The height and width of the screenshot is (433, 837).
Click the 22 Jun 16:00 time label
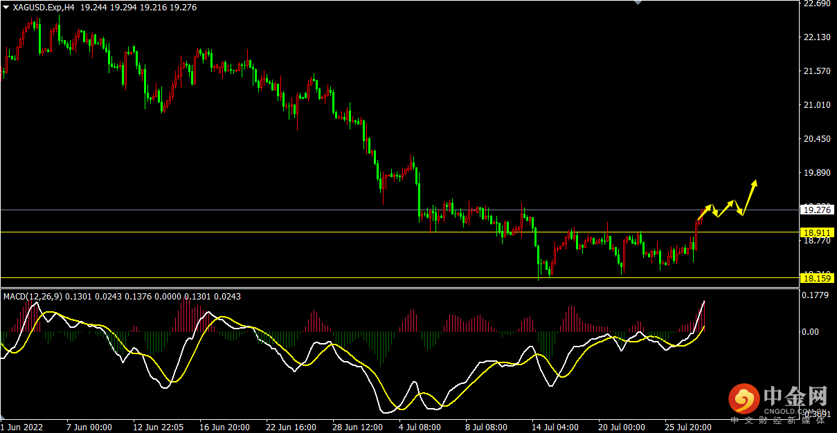[x=291, y=427]
